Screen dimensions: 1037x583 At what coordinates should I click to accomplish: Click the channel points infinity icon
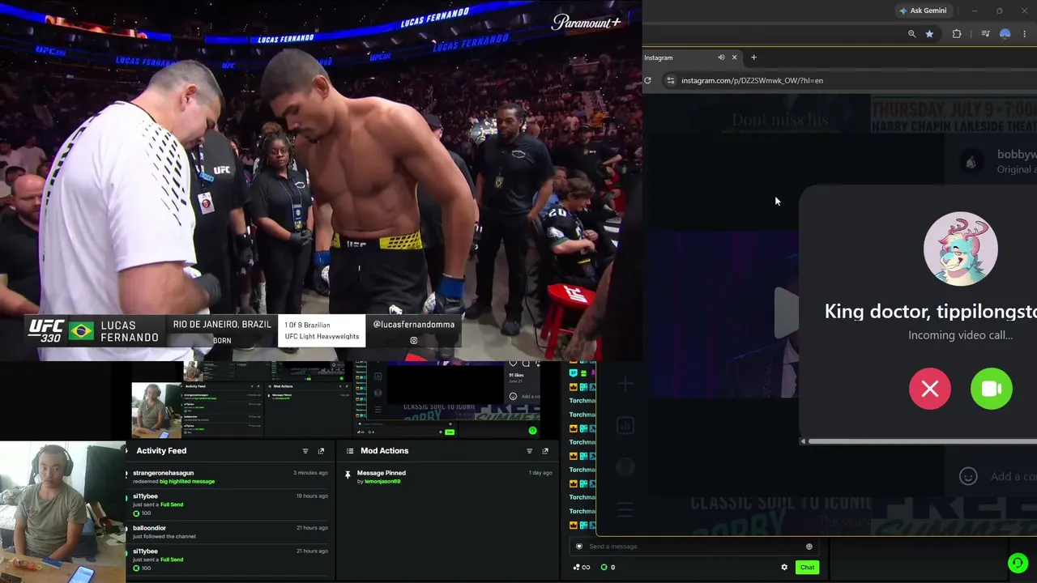click(x=582, y=568)
